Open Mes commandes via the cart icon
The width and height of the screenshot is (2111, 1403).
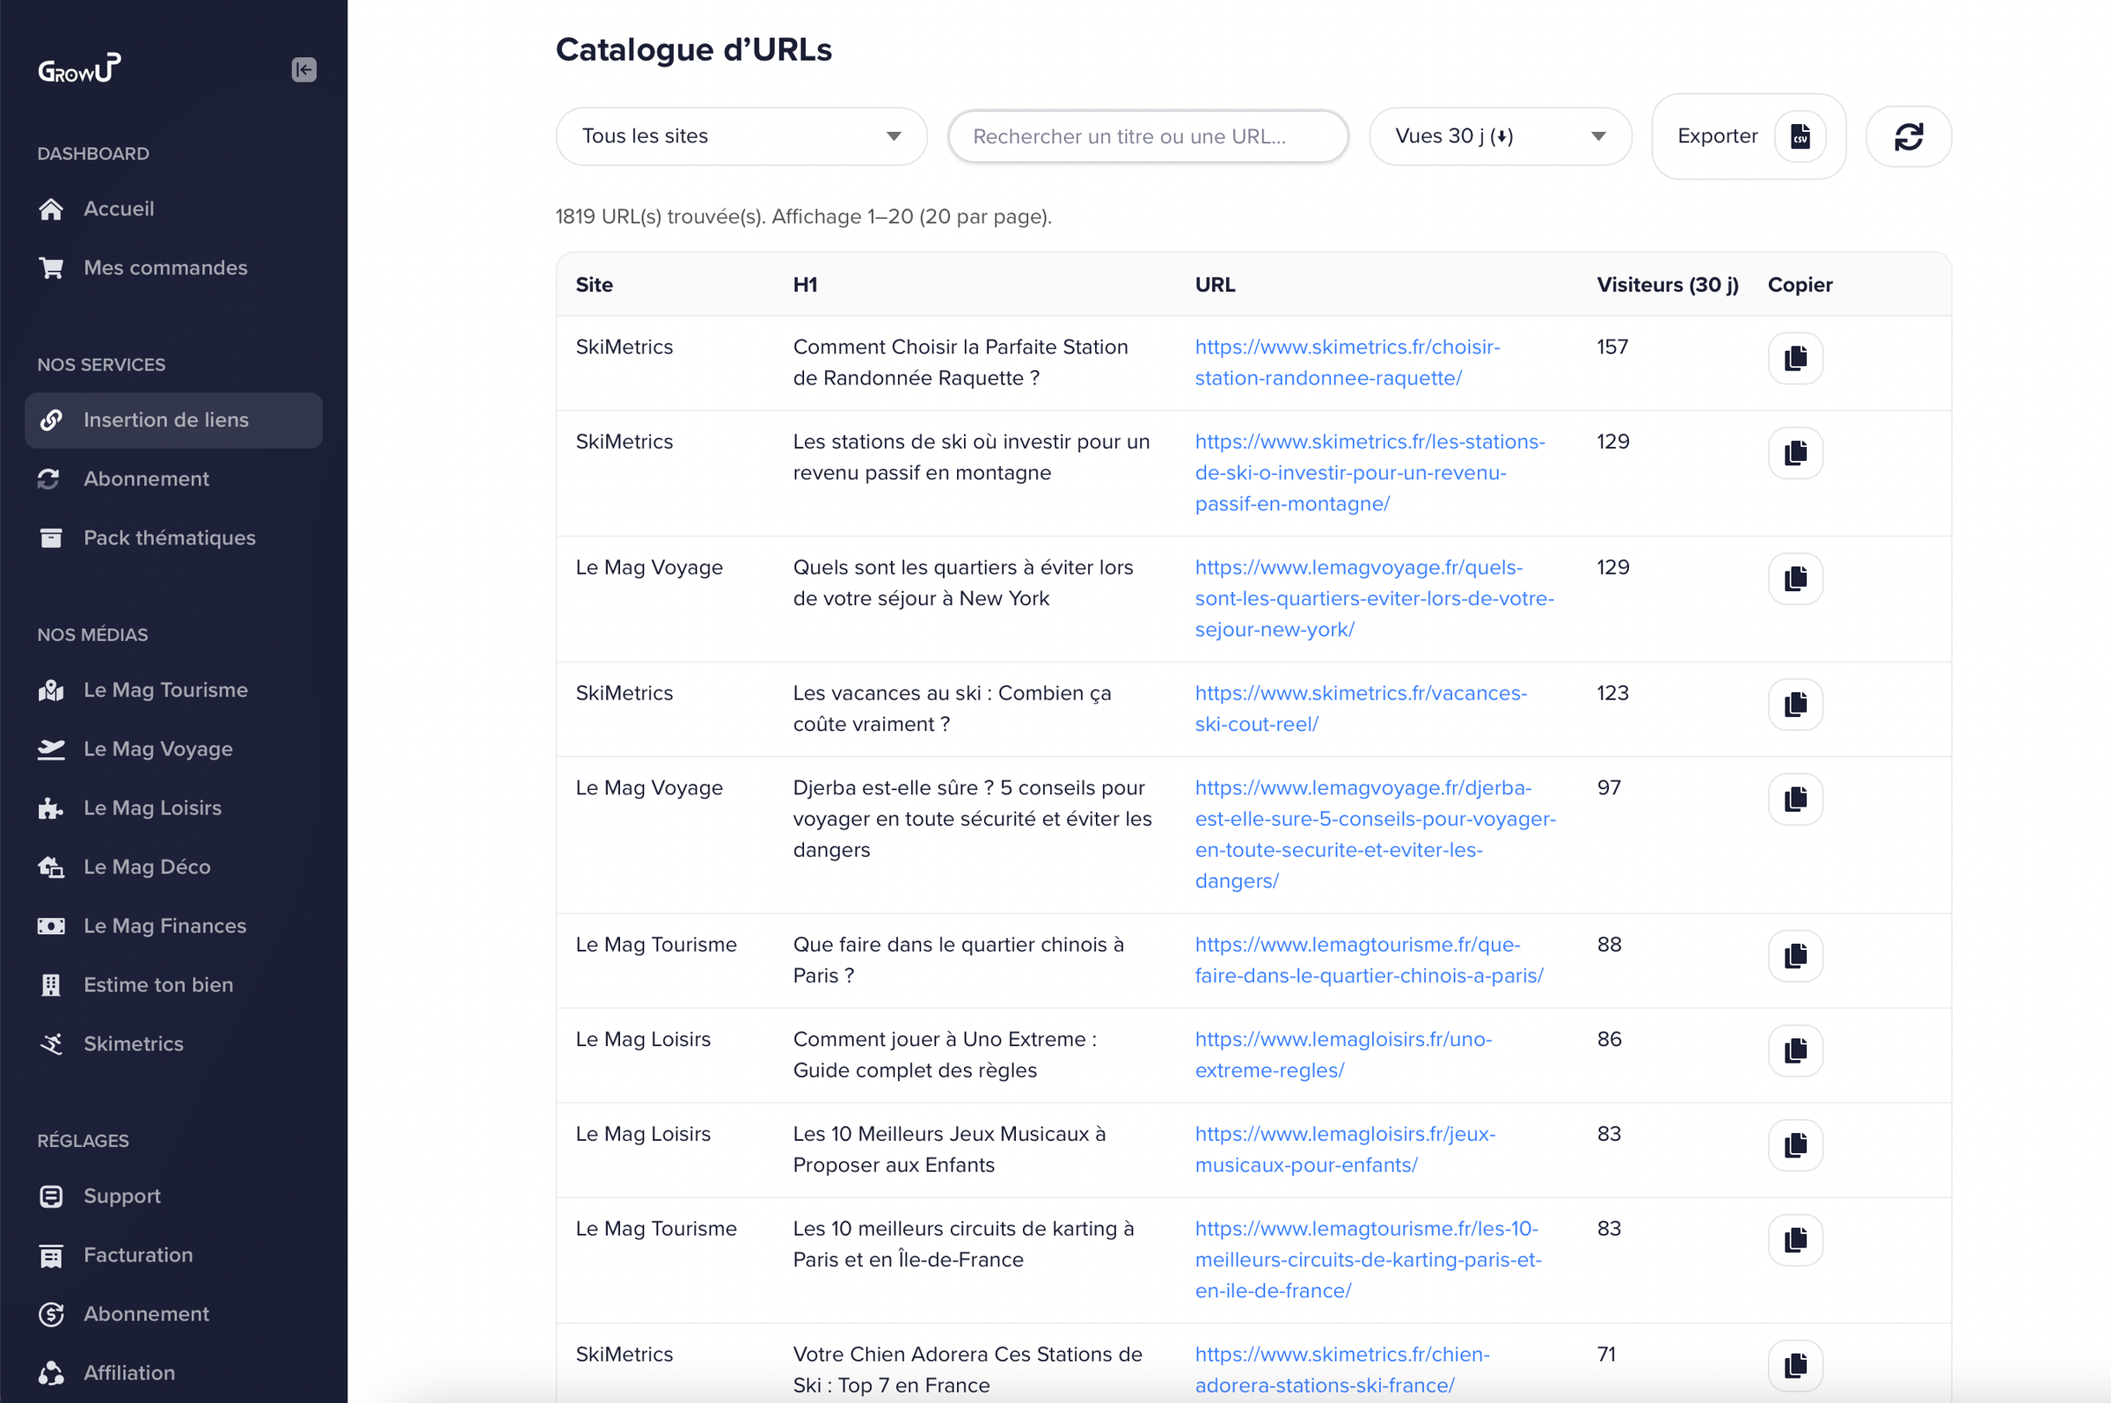[x=52, y=267]
